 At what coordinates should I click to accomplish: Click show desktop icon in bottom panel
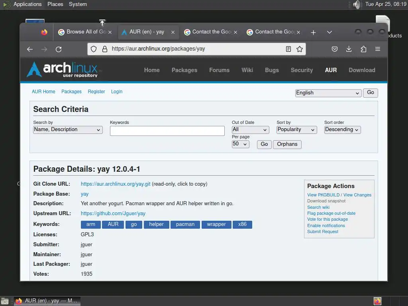pyautogui.click(x=5, y=301)
